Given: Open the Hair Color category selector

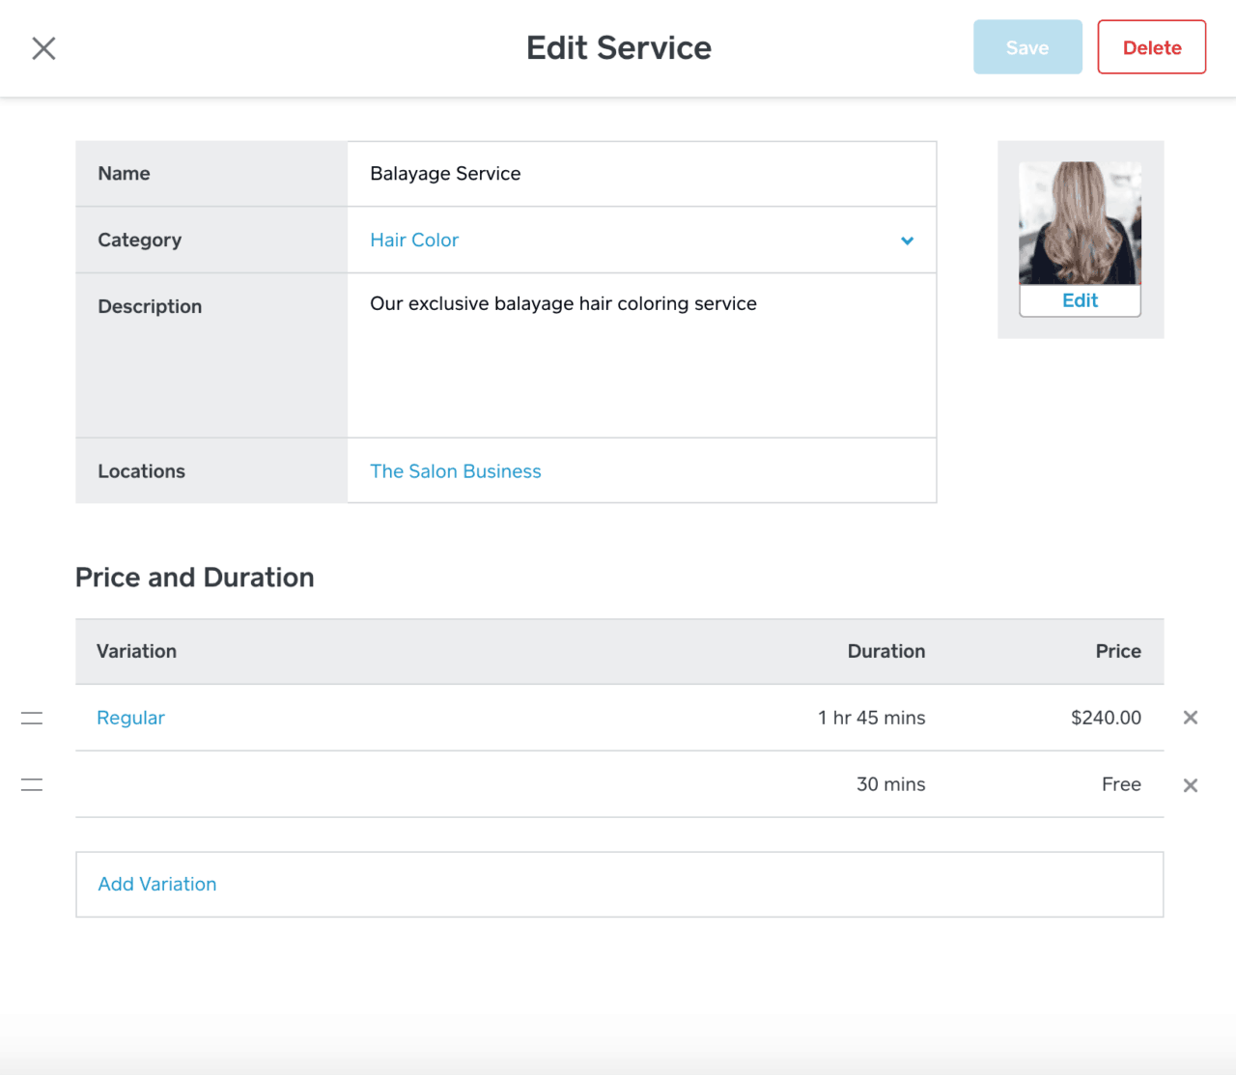Looking at the screenshot, I should [414, 240].
